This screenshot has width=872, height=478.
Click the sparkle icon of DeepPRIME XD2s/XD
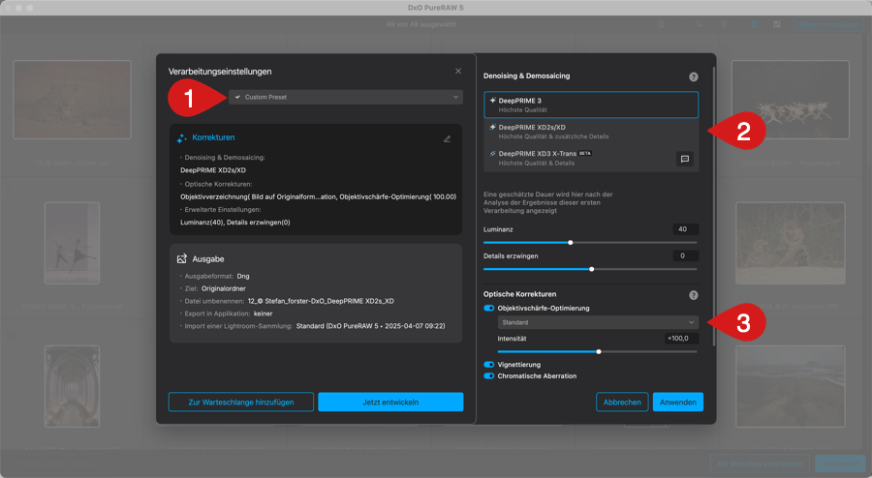(492, 127)
